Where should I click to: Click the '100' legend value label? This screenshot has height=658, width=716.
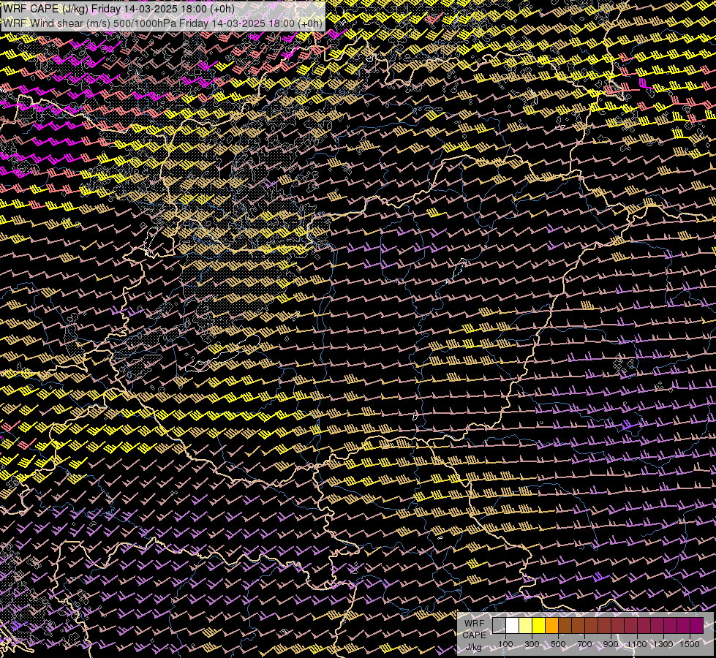(x=505, y=644)
